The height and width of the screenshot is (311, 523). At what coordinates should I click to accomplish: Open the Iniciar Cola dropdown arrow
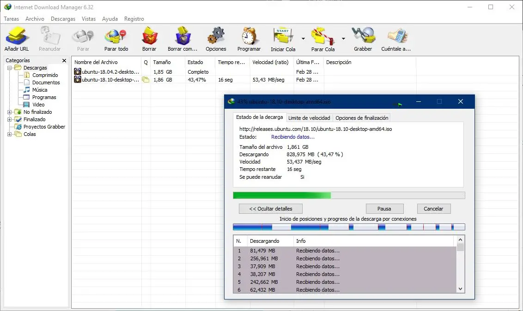[x=303, y=39]
